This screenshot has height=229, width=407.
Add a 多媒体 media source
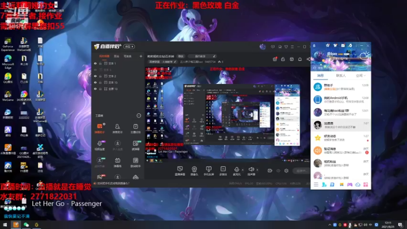pyautogui.click(x=223, y=171)
